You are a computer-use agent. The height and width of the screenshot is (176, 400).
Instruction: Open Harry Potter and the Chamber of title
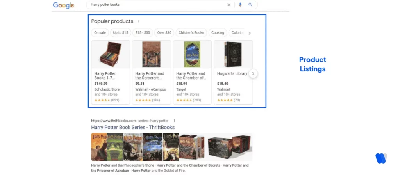tap(191, 76)
